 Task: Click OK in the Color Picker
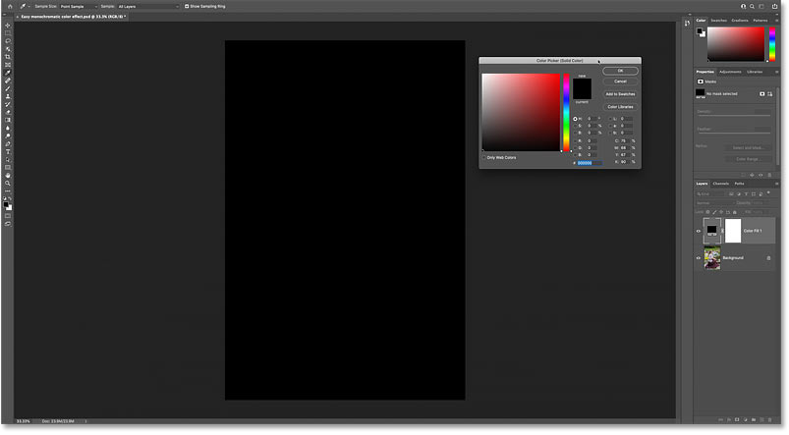click(620, 71)
